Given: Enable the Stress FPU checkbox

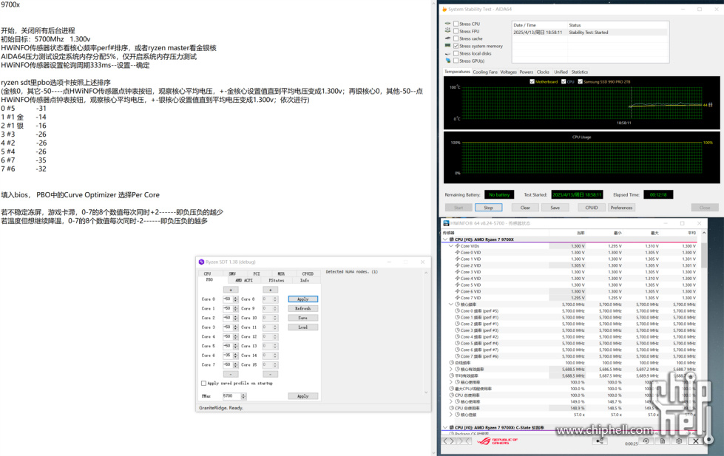Looking at the screenshot, I should pos(456,31).
